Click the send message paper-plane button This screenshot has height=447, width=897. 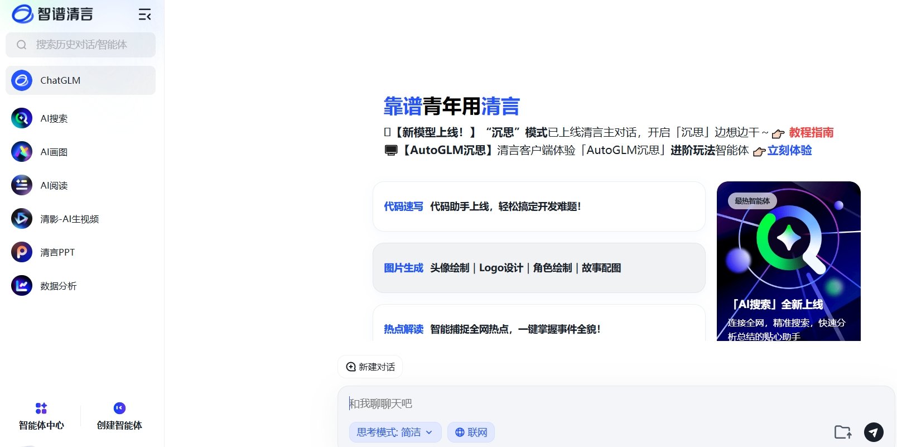click(x=874, y=432)
